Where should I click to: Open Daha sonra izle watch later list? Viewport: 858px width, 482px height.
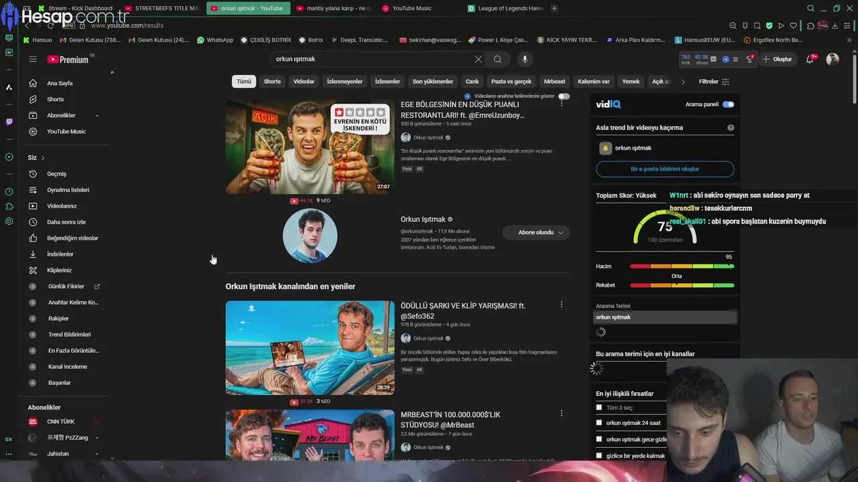pyautogui.click(x=66, y=222)
